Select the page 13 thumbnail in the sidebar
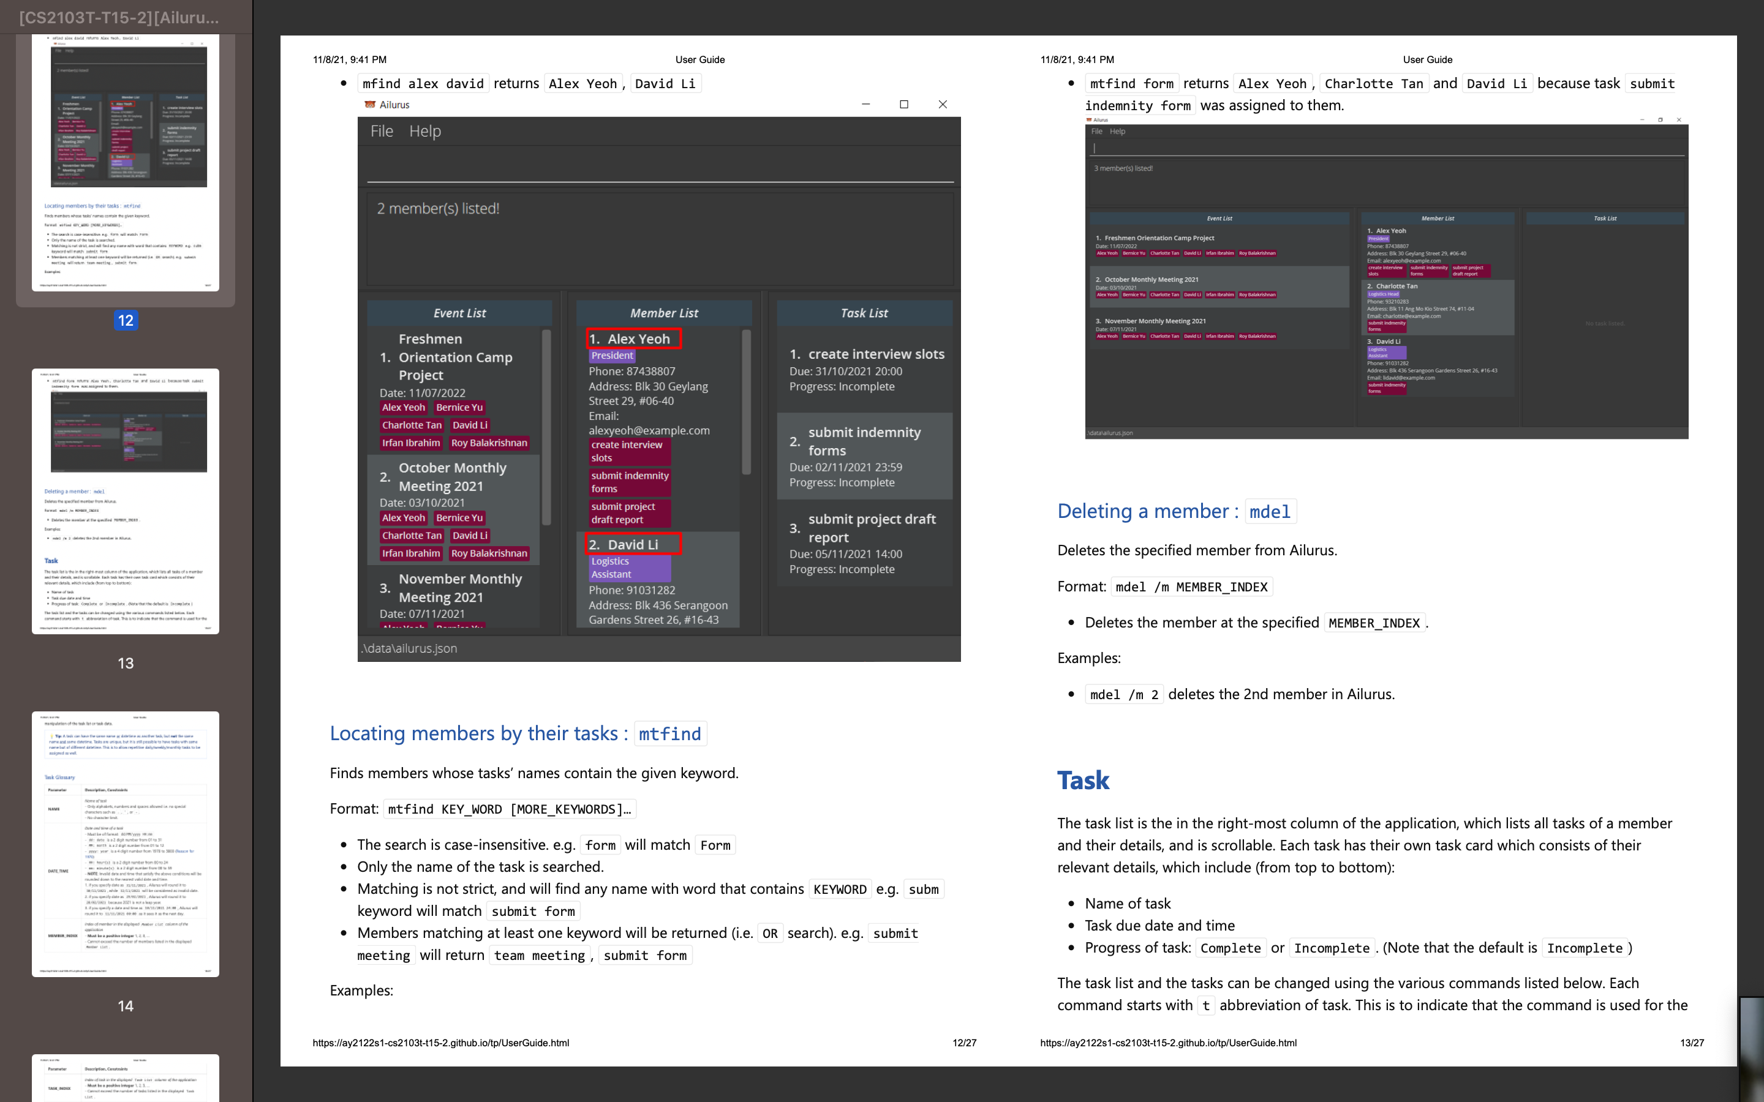Image resolution: width=1764 pixels, height=1102 pixels. pos(126,501)
